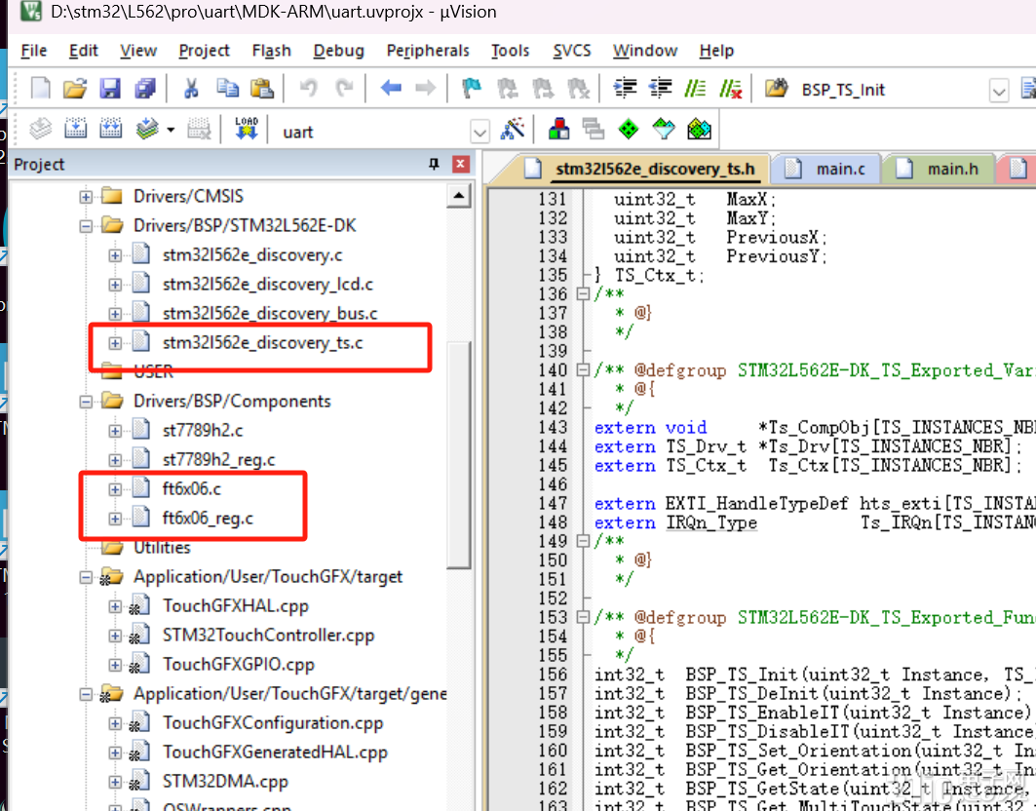Collapse the Application/User/TouchGFX/target group
This screenshot has width=1036, height=811.
86,577
